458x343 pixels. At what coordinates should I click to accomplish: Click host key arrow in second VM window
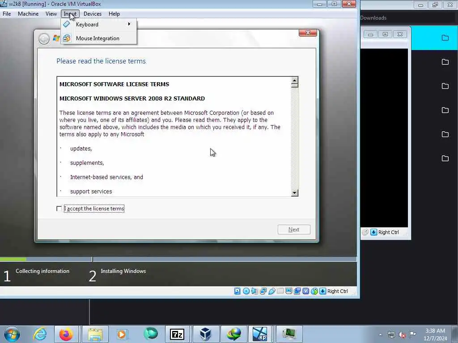[373, 232]
